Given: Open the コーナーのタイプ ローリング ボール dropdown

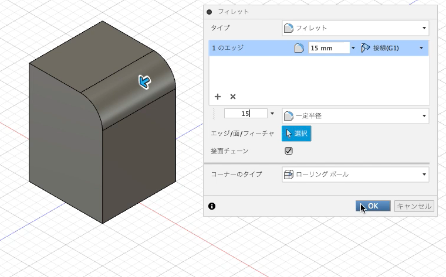Looking at the screenshot, I should (x=356, y=175).
